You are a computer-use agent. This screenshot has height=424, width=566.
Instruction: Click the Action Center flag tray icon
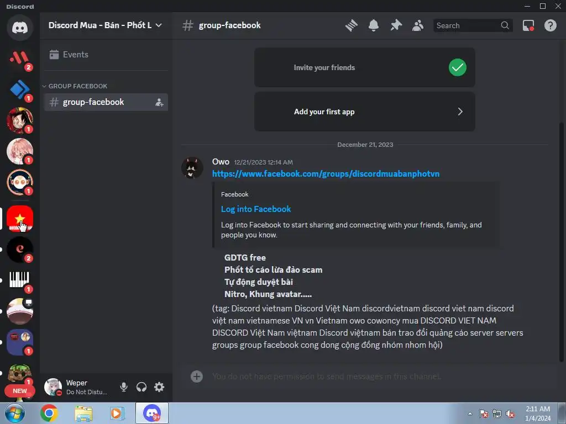(483, 414)
